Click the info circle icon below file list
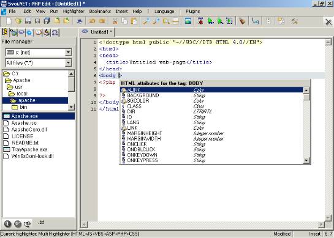The width and height of the screenshot is (334, 238). [x=8, y=223]
